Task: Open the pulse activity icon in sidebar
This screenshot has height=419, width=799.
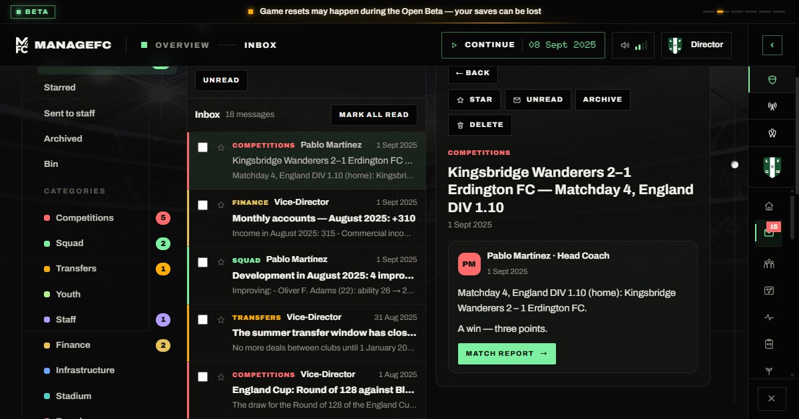Action: click(x=769, y=317)
